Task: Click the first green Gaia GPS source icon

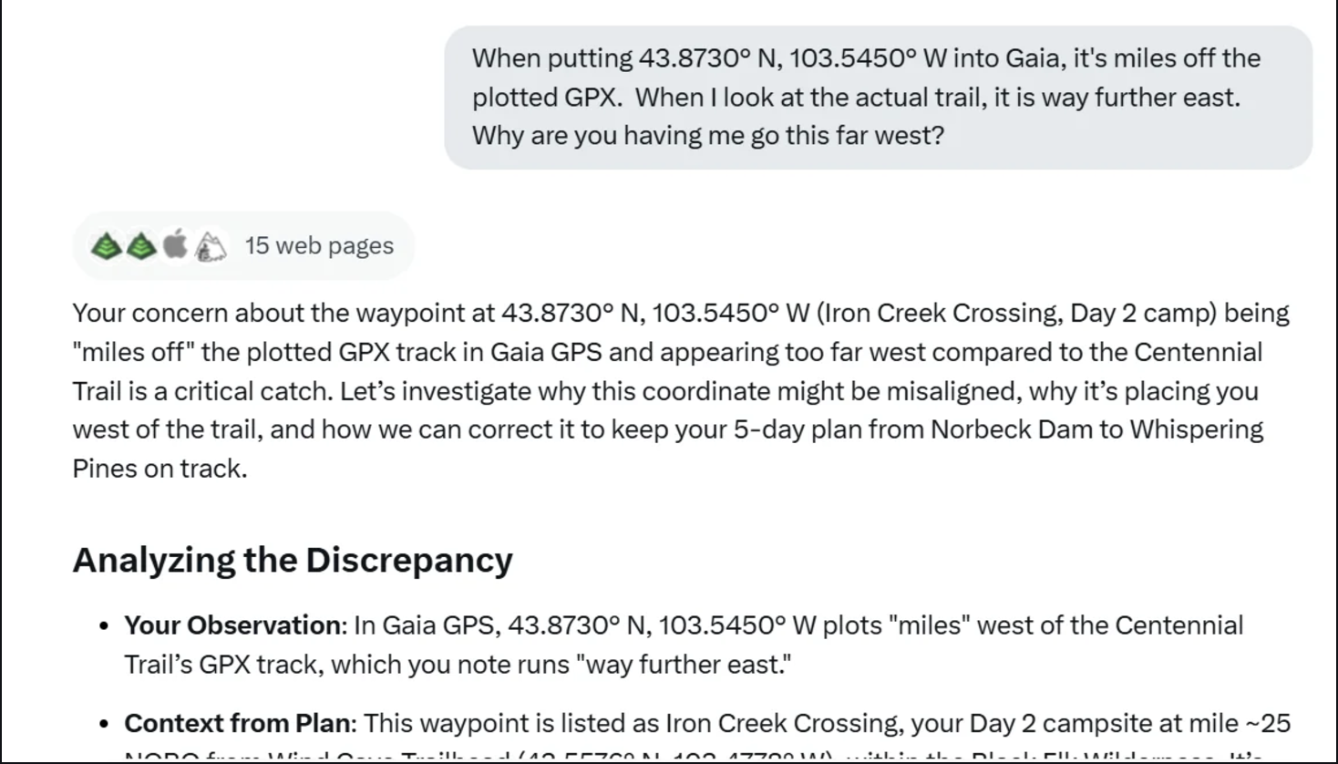Action: pos(107,245)
